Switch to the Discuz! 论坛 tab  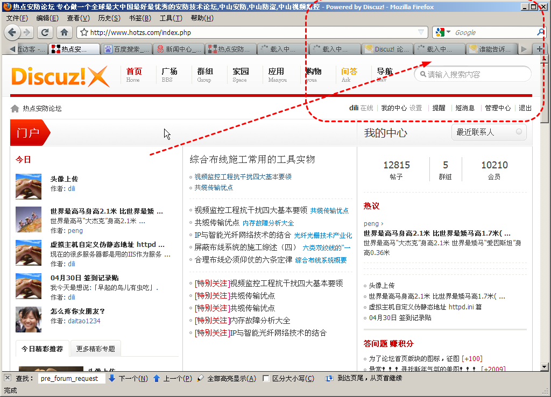pos(387,49)
